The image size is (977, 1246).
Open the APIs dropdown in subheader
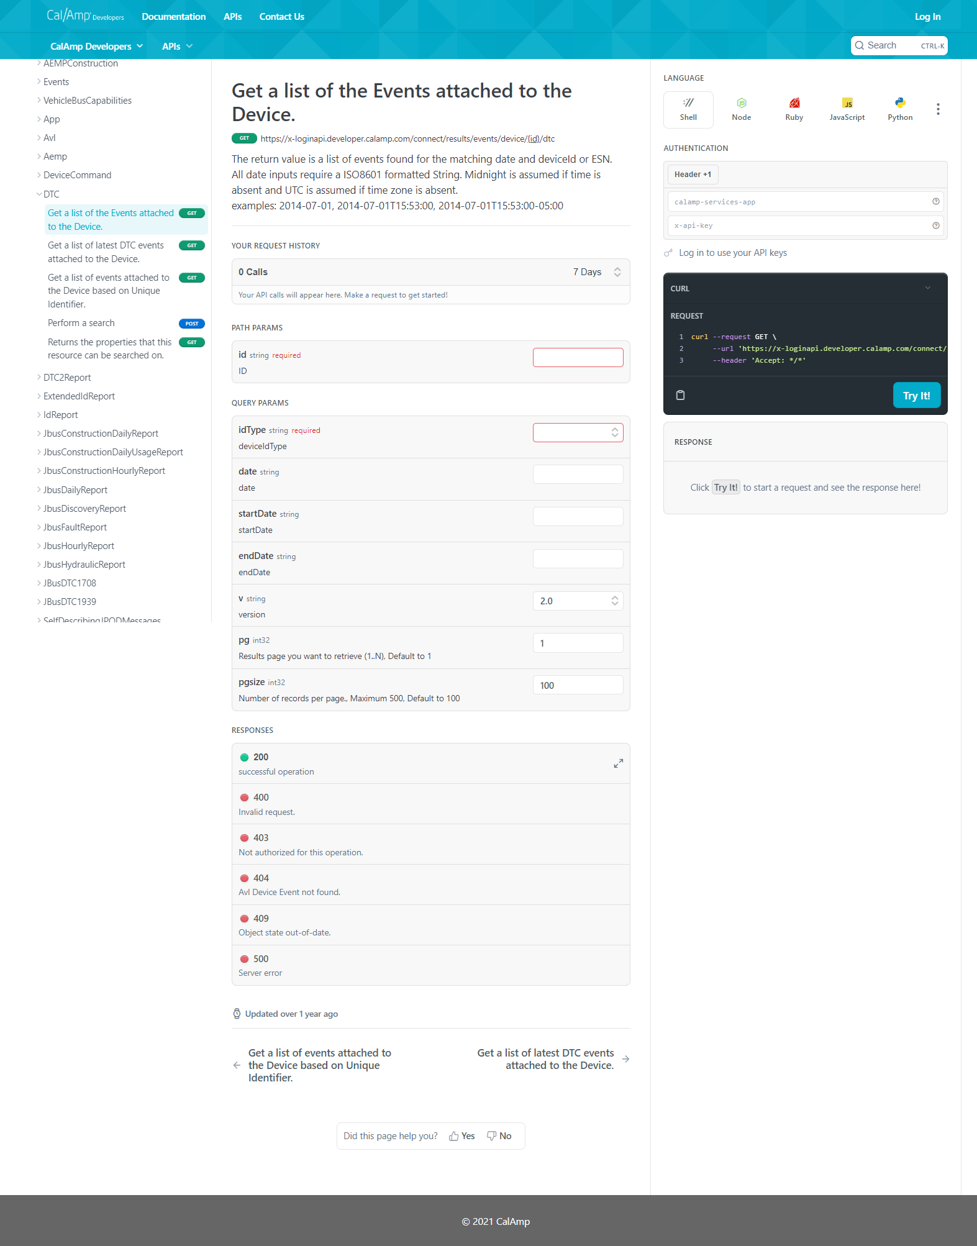177,46
